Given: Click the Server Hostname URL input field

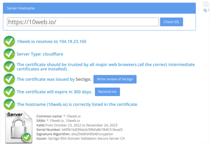Looking at the screenshot, I should click(83, 22).
